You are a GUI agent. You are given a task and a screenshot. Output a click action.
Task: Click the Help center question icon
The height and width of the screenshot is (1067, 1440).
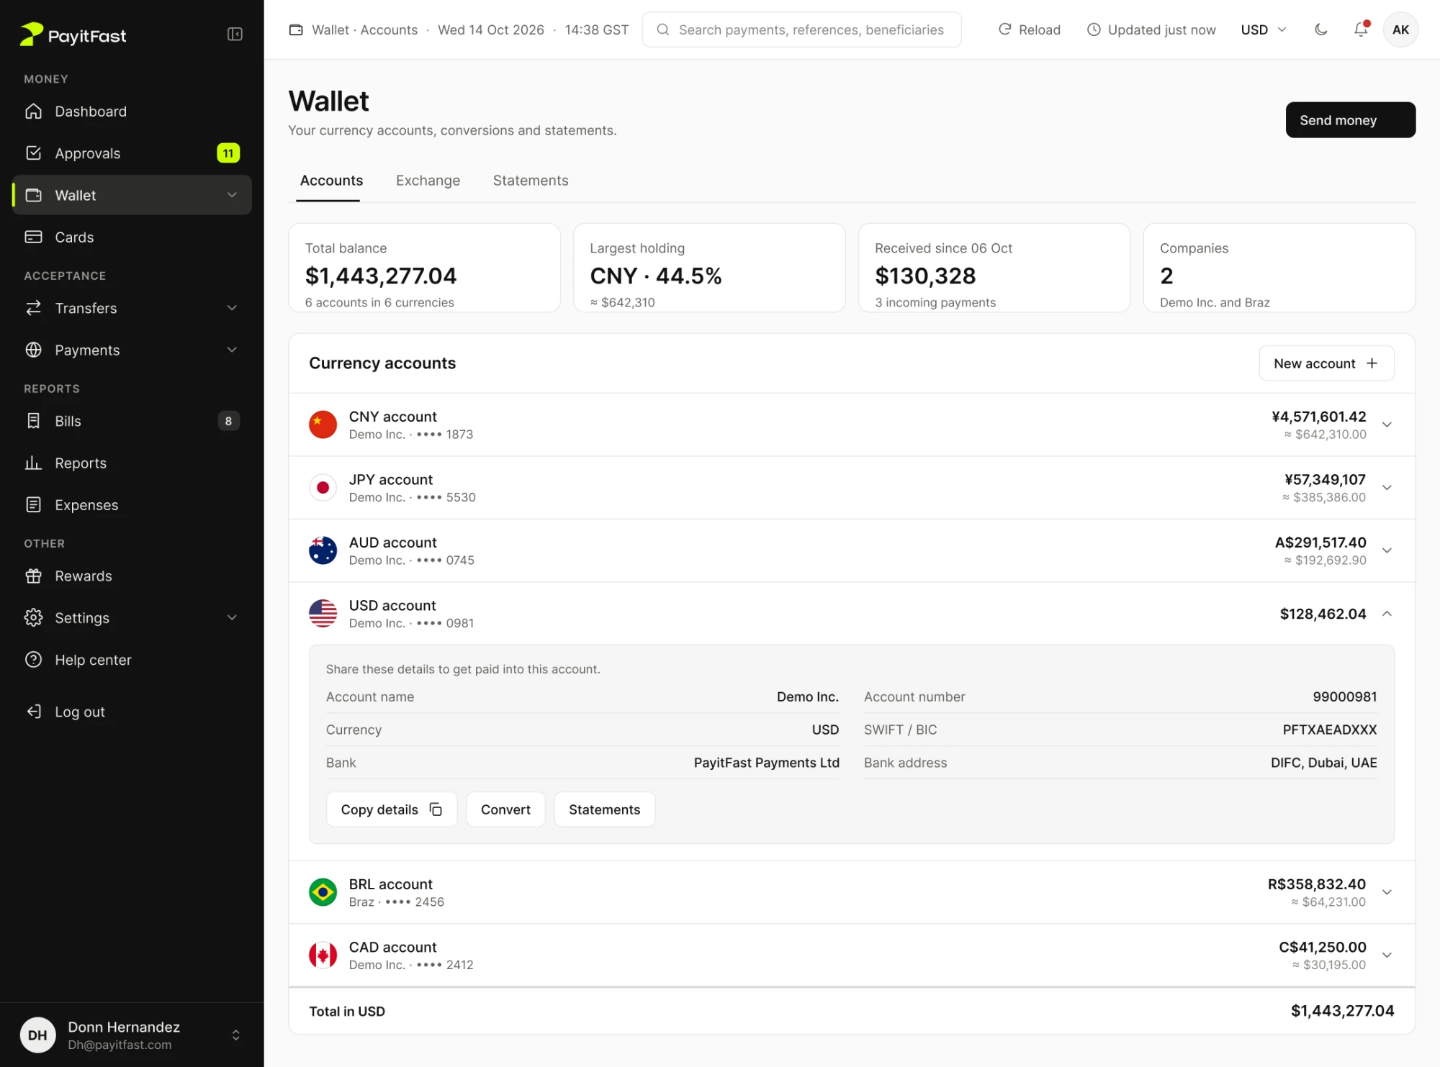[33, 659]
